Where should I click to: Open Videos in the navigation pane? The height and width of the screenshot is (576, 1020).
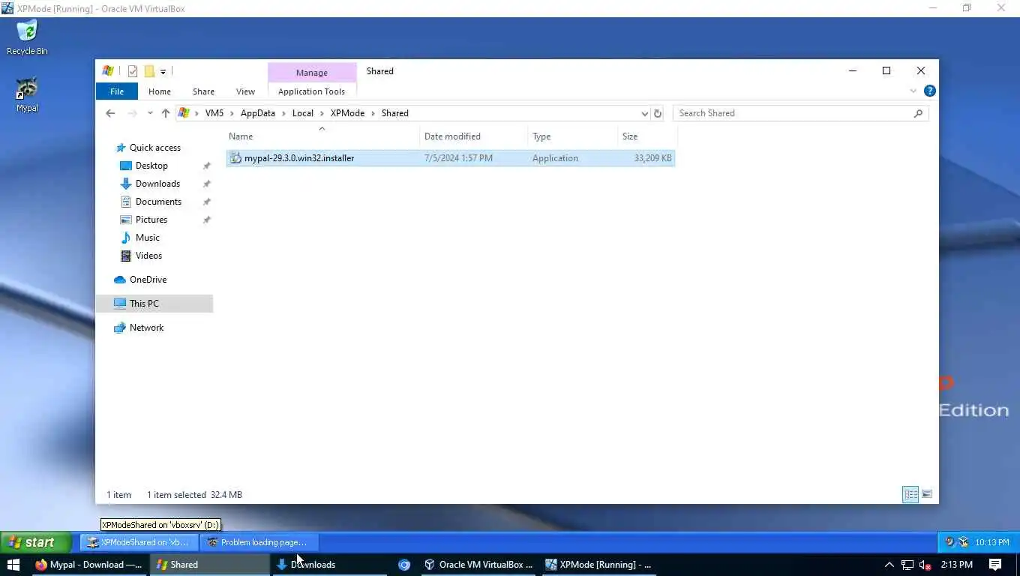[148, 256]
